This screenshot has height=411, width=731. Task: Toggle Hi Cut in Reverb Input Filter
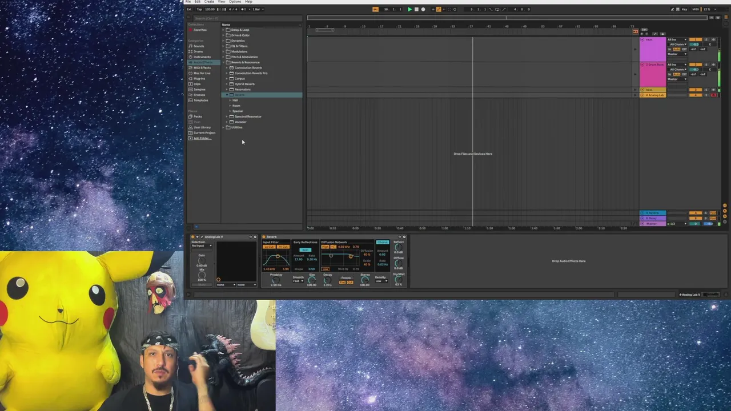click(x=283, y=247)
